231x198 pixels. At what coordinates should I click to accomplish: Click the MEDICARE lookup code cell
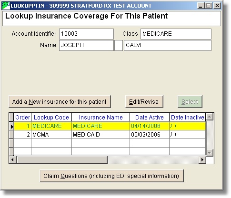tap(51, 126)
